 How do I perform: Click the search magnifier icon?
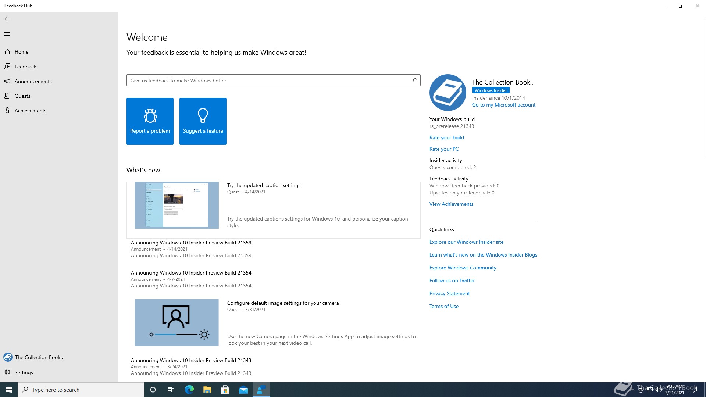tap(414, 80)
